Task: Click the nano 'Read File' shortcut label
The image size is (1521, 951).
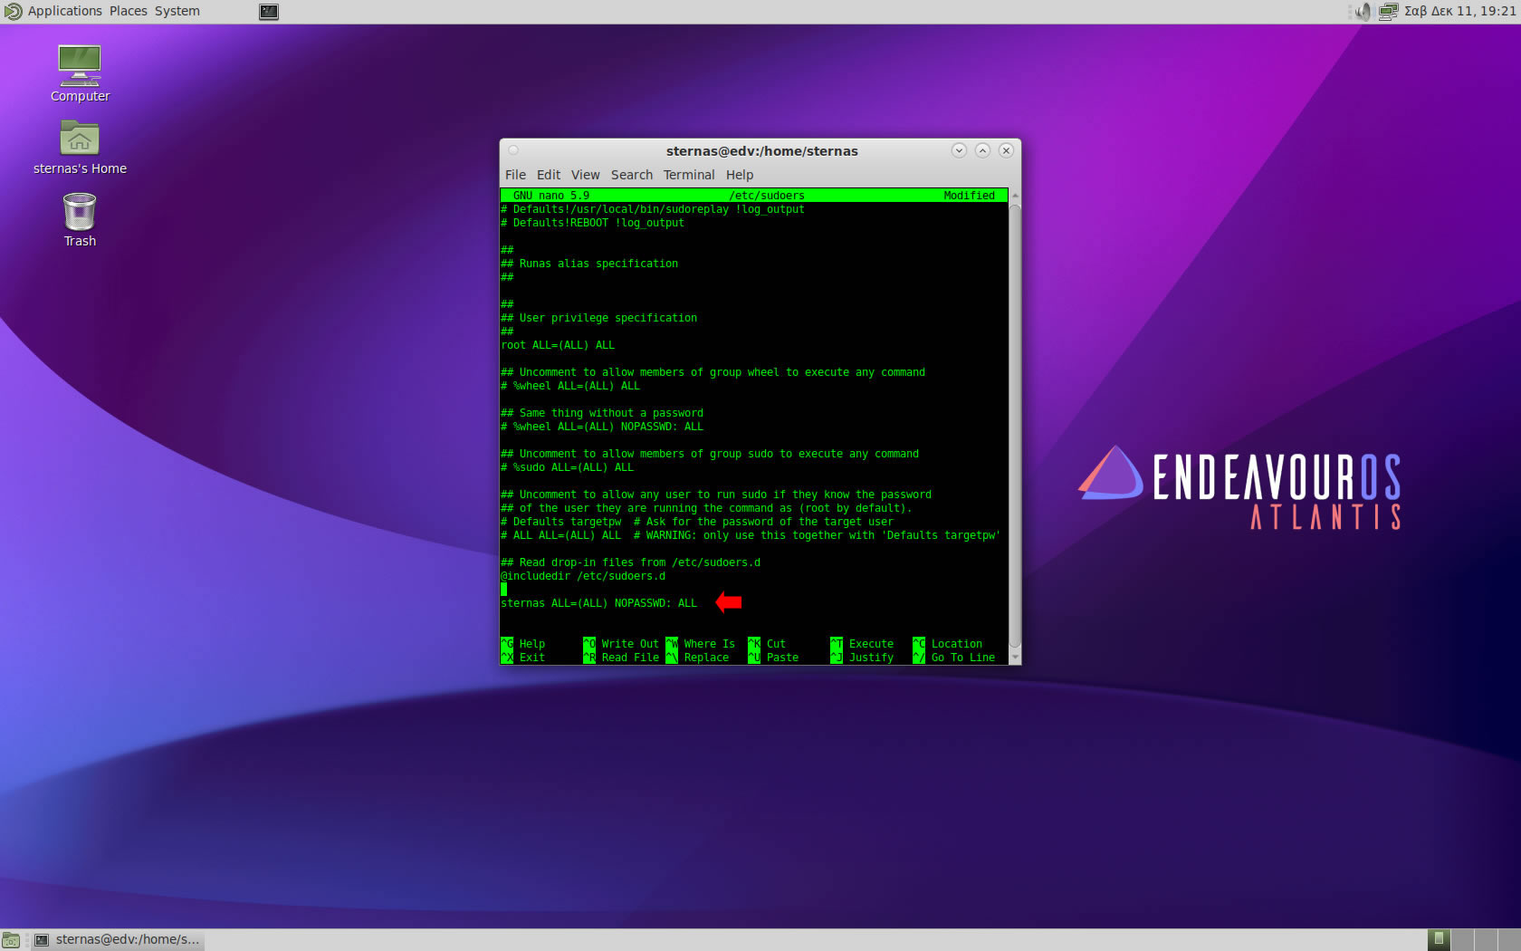Action: pos(630,658)
